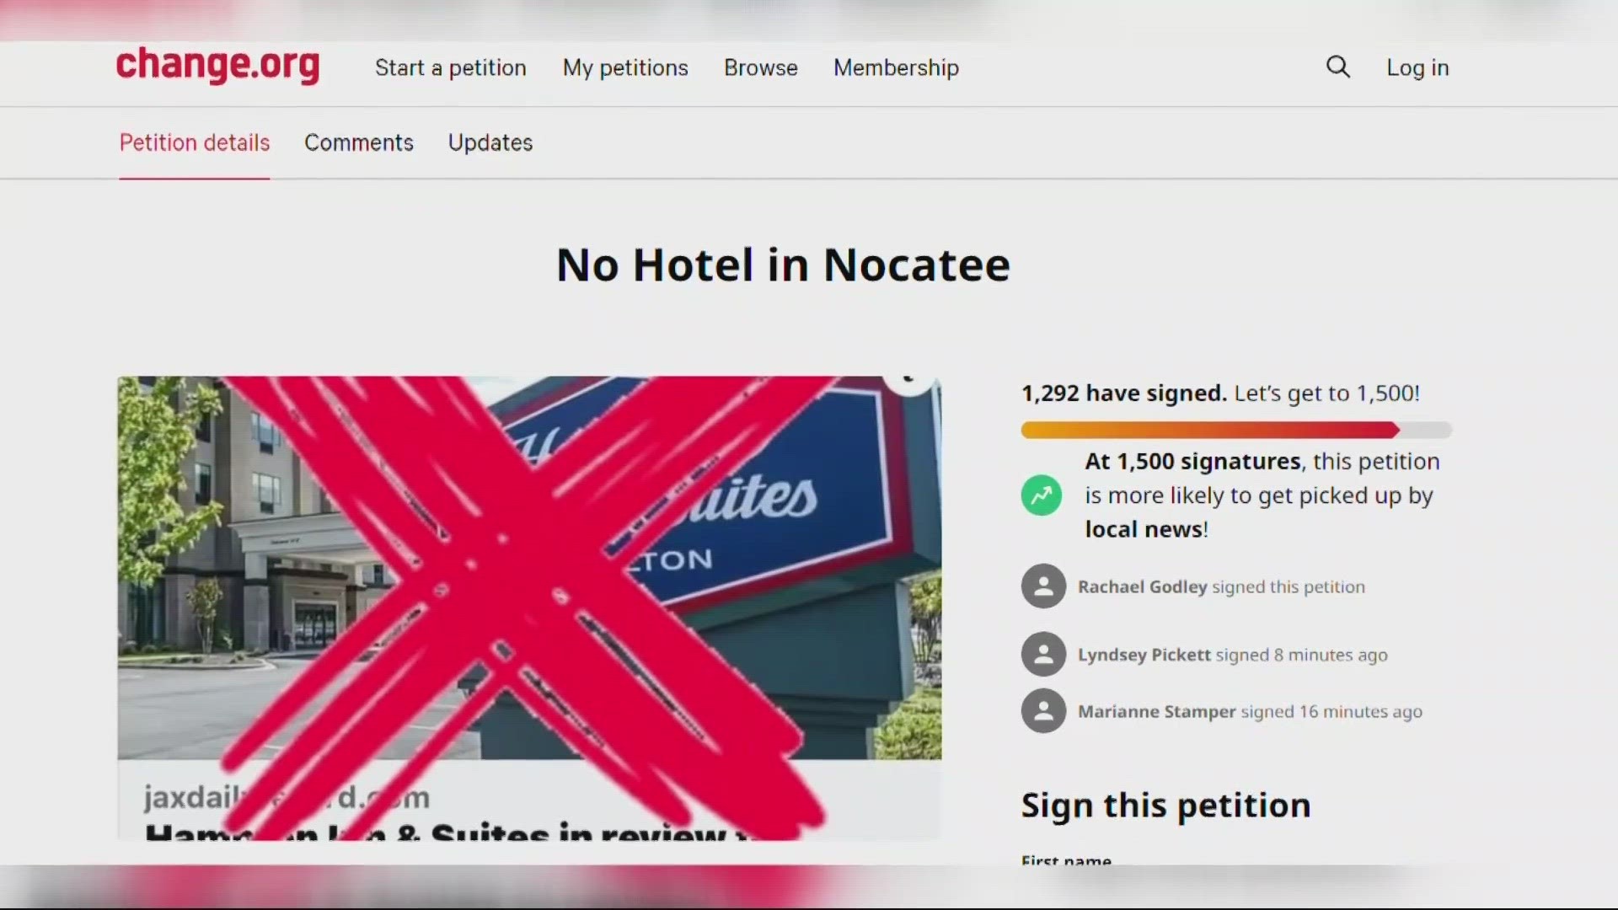Select the Membership menu item
Viewport: 1618px width, 910px height.
[x=897, y=67]
